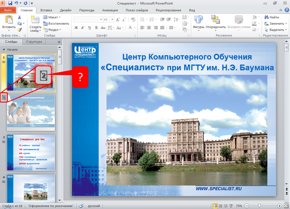Open the Вставка ribbon tab
290x209 pixels.
(x=46, y=10)
